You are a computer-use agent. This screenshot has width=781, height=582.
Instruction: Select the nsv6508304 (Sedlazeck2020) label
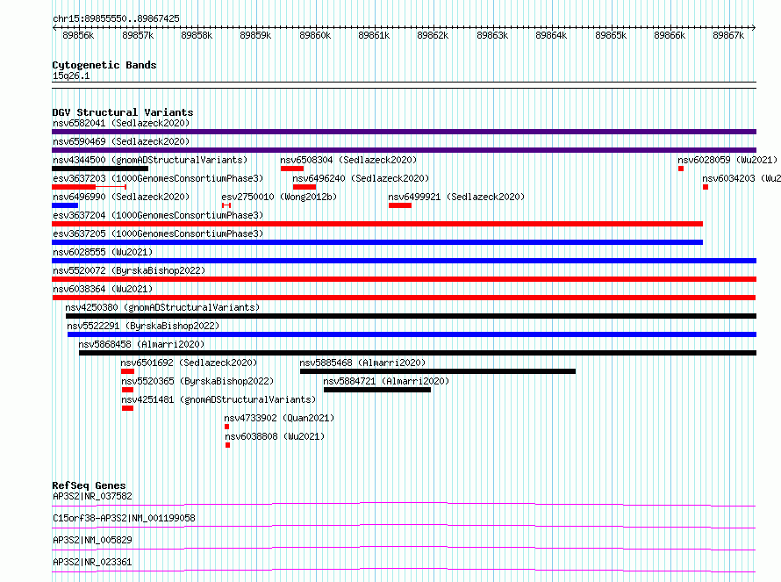348,160
